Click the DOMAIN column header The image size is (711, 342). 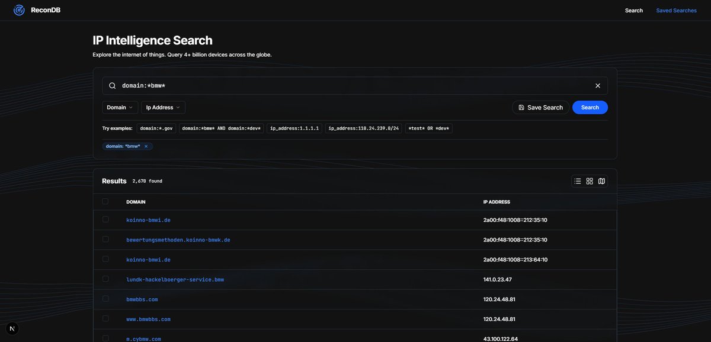click(136, 202)
